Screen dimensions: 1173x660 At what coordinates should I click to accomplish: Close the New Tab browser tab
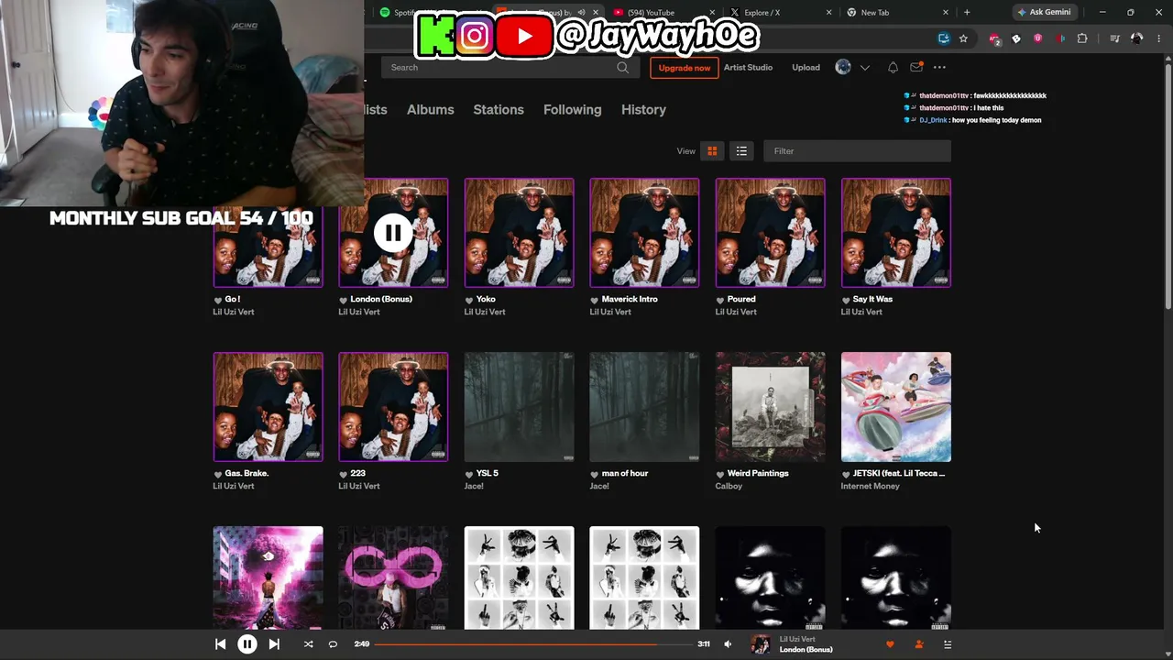point(946,13)
